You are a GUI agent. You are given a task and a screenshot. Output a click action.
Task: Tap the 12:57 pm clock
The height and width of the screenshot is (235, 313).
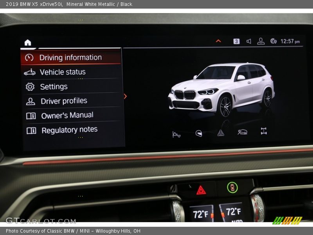tap(290, 42)
